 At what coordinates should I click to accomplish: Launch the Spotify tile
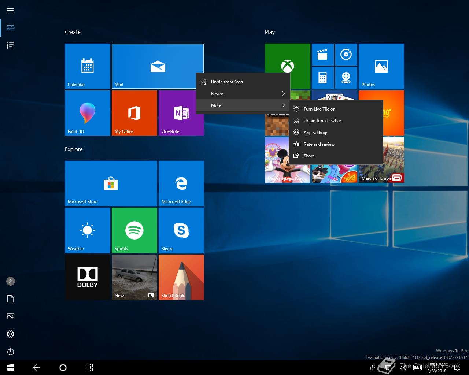(134, 230)
